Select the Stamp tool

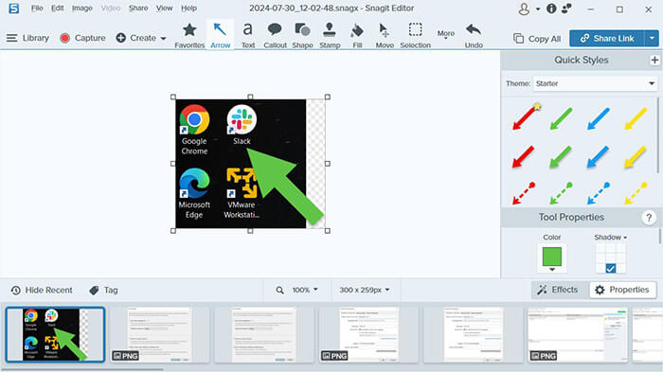[x=330, y=36]
